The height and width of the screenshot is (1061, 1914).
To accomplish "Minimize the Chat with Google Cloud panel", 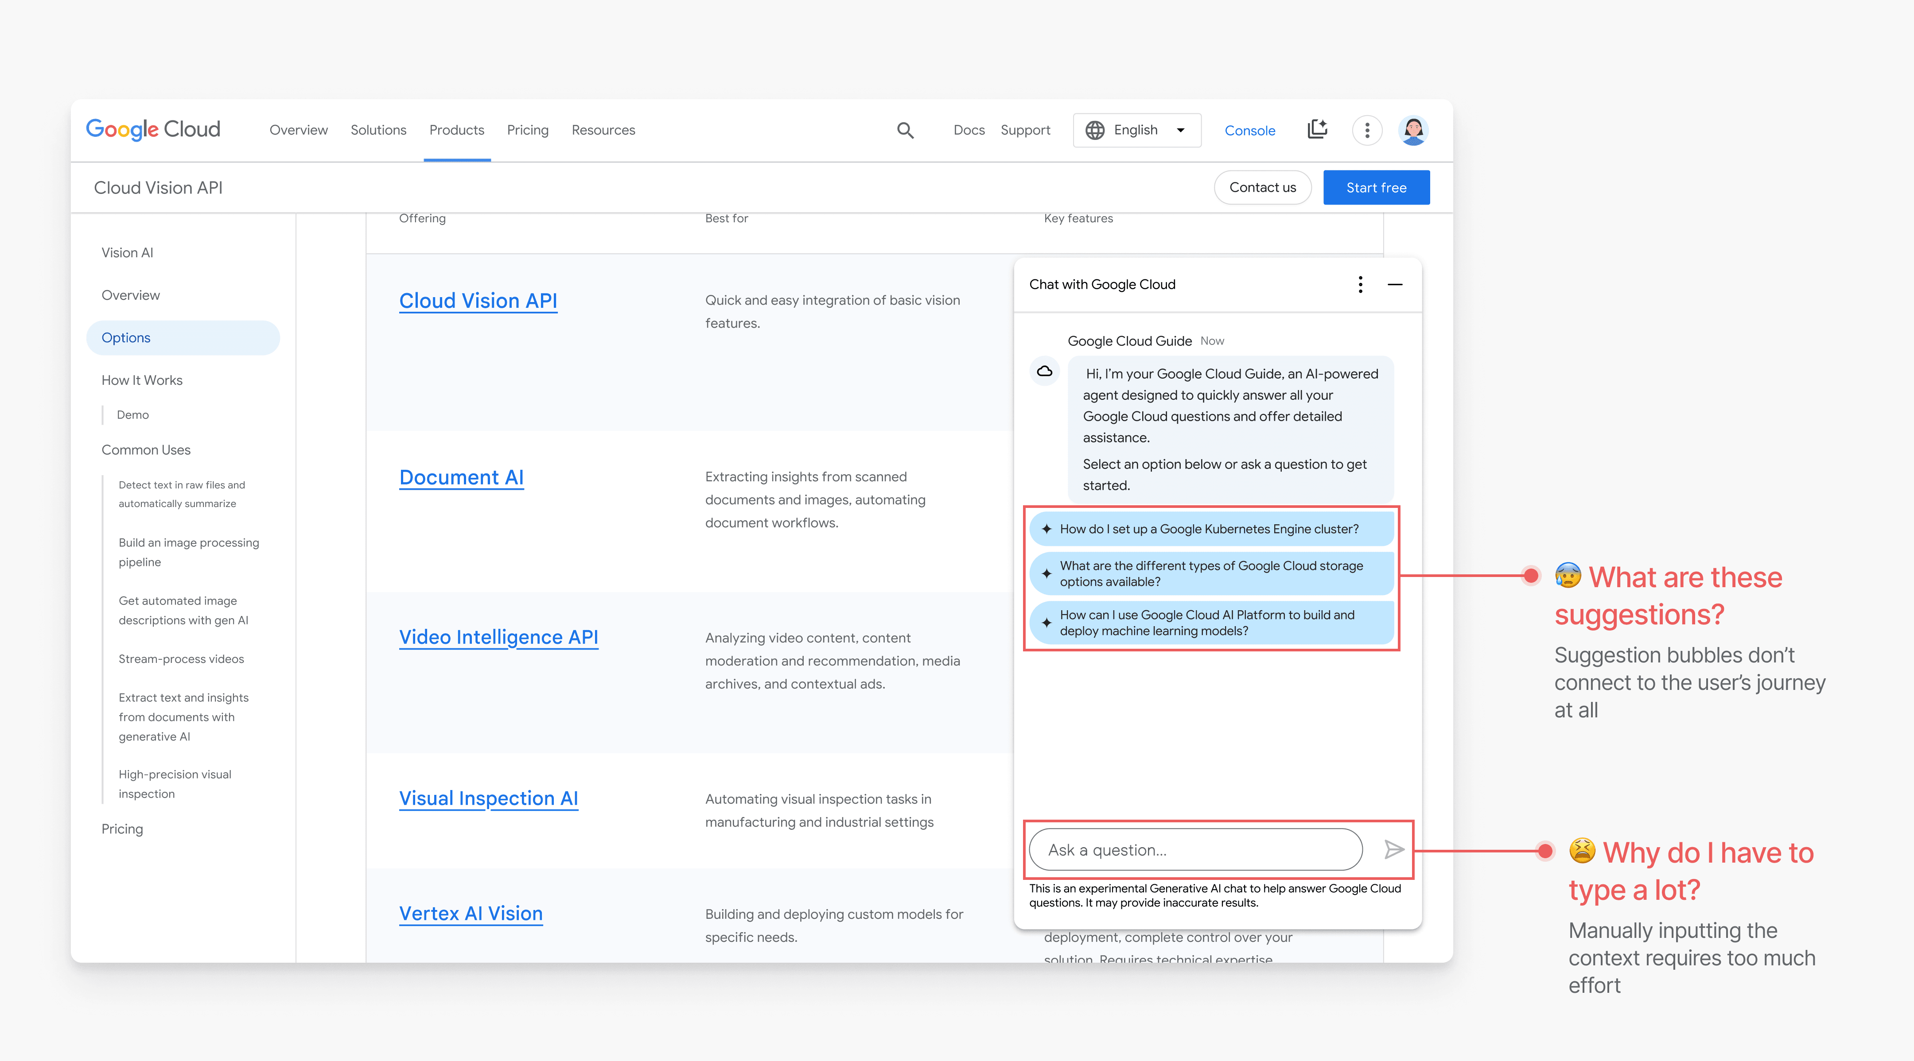I will point(1395,284).
